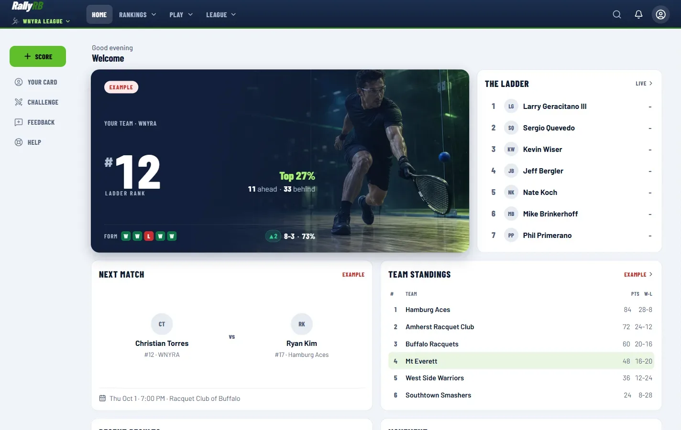Click the running player icon beside WNYRA League
This screenshot has height=430, width=681.
(x=16, y=21)
